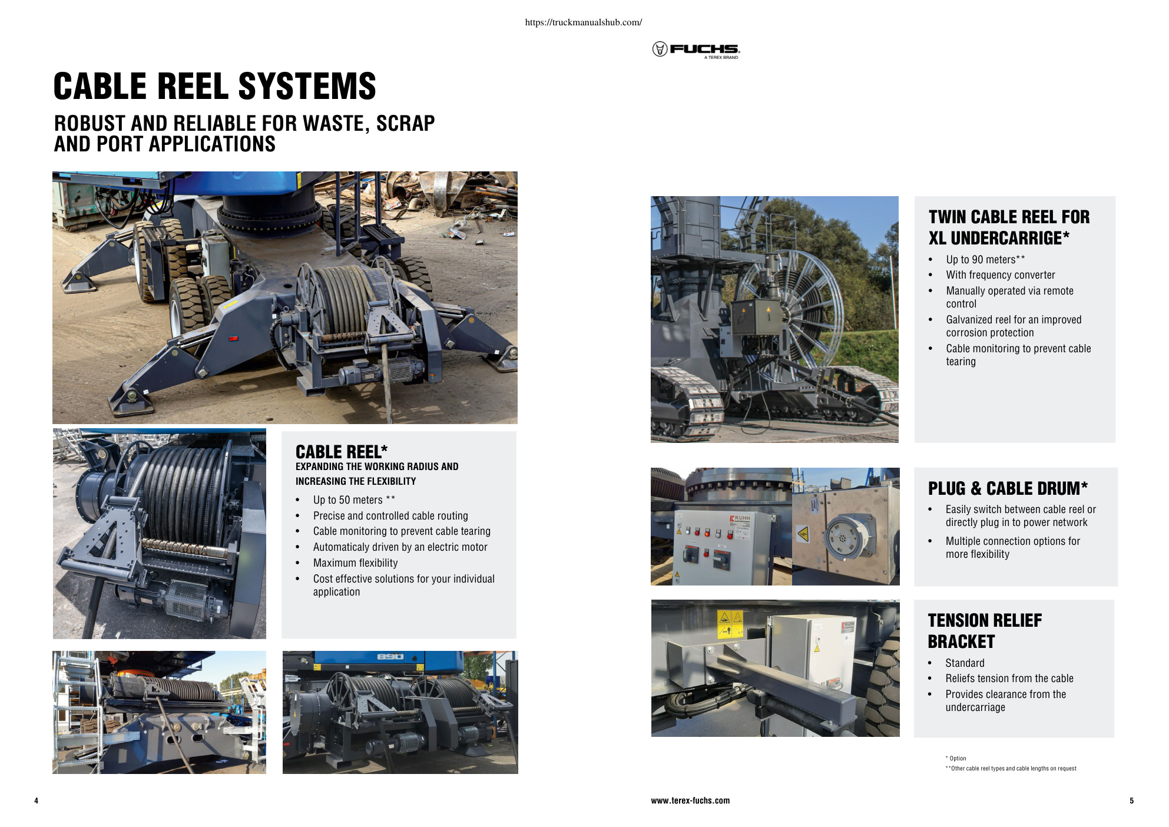The image size is (1169, 827).
Task: Select the "ROBUST AND RELIABLE FOR WASTE, SCRAP" subheading
Action: tap(244, 123)
